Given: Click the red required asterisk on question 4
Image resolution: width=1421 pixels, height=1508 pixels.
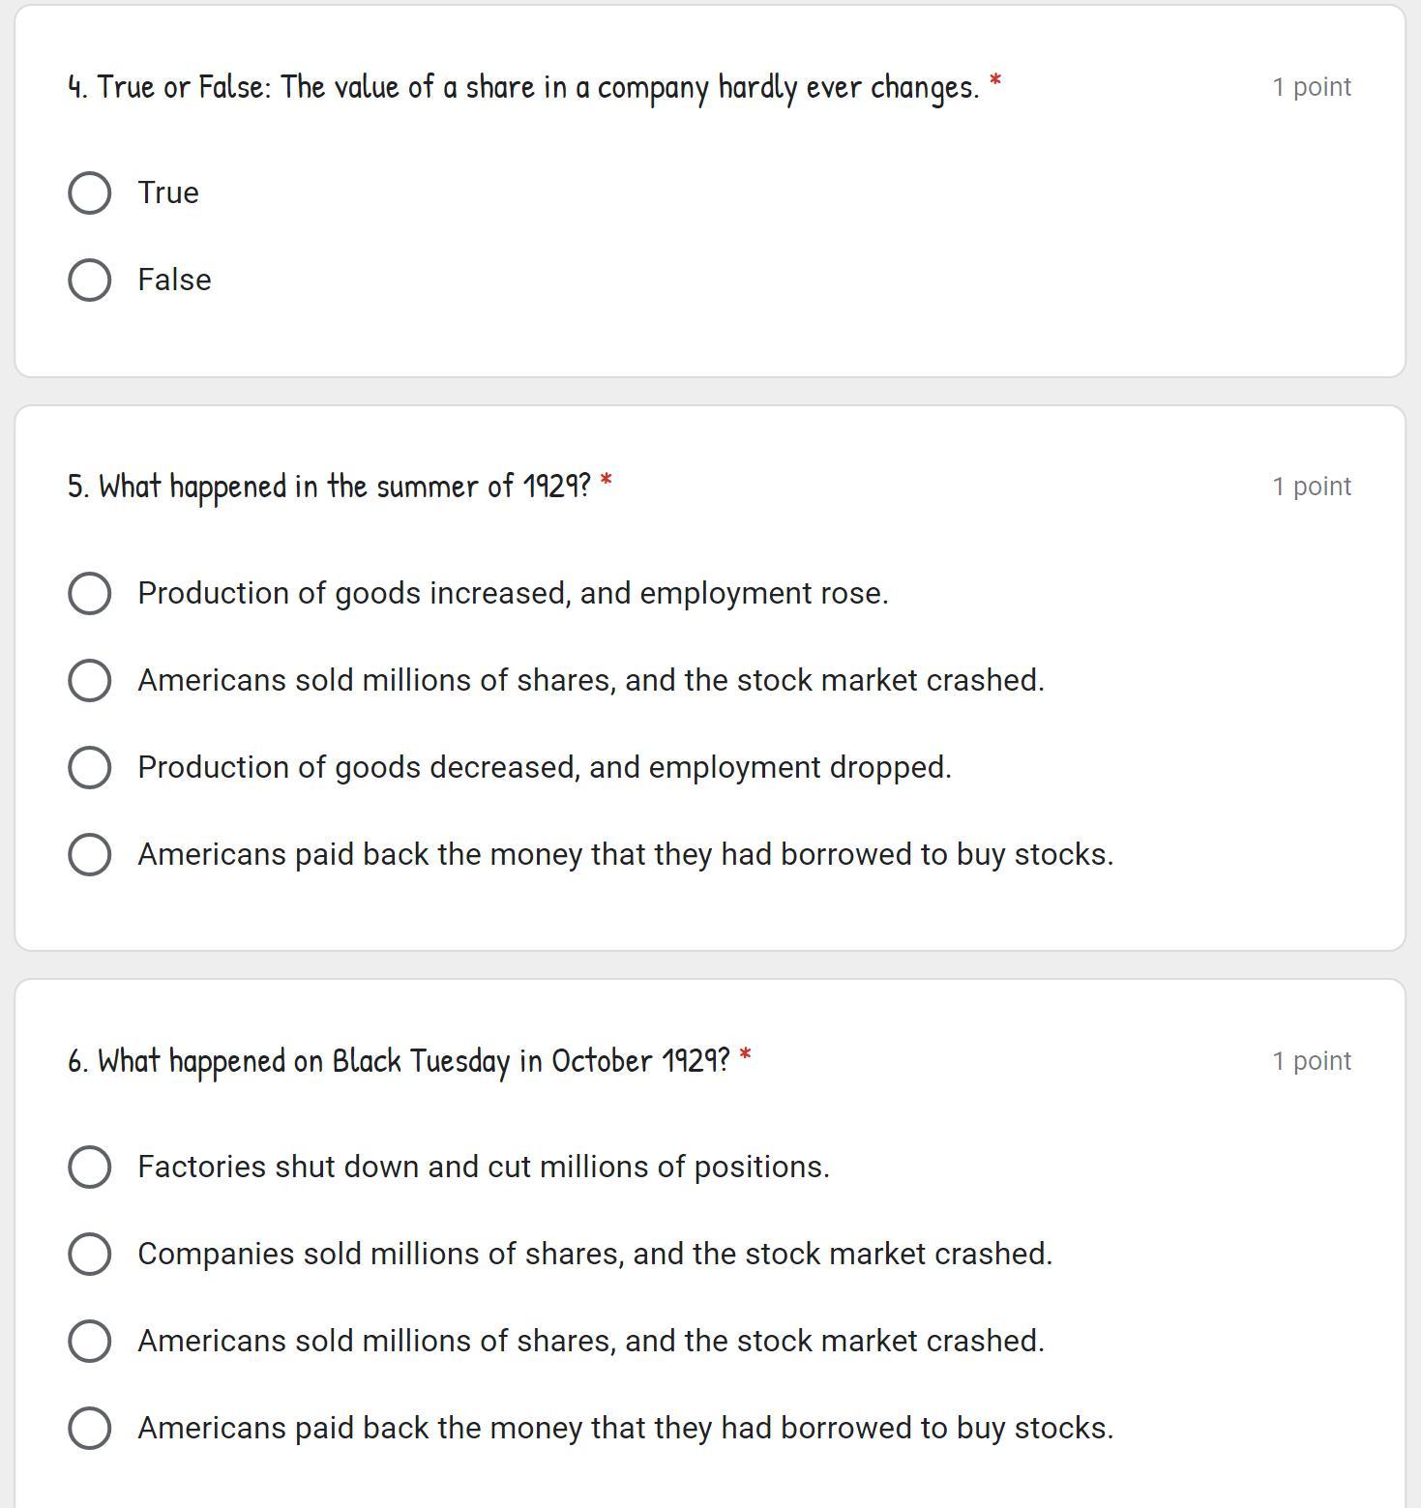Looking at the screenshot, I should point(995,82).
